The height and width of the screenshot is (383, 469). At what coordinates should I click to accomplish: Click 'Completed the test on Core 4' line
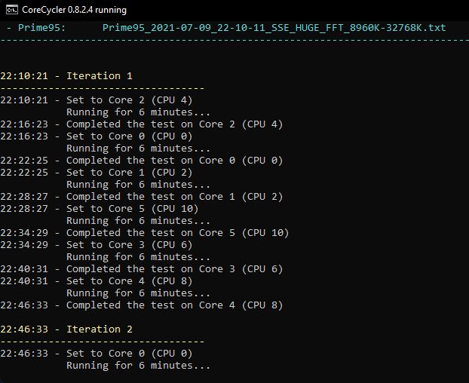click(x=142, y=305)
